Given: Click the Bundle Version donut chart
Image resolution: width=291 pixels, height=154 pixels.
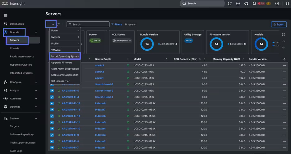Looking at the screenshot, I should click(x=147, y=44).
